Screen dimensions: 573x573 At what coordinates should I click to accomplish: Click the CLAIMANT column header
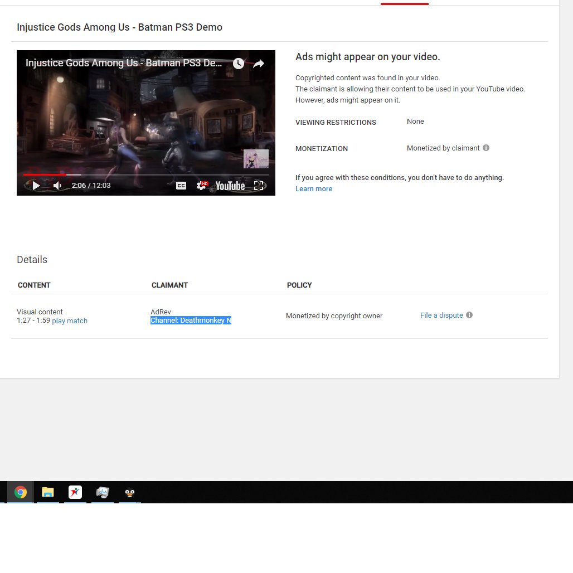tap(169, 285)
